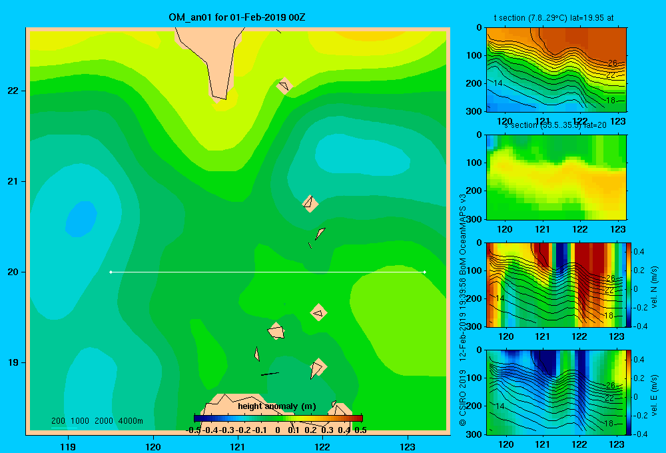The image size is (666, 453).
Task: Click the vertical CSIRO 2019 BoM OceanMAPS v3 credit text
Action: pyautogui.click(x=463, y=310)
